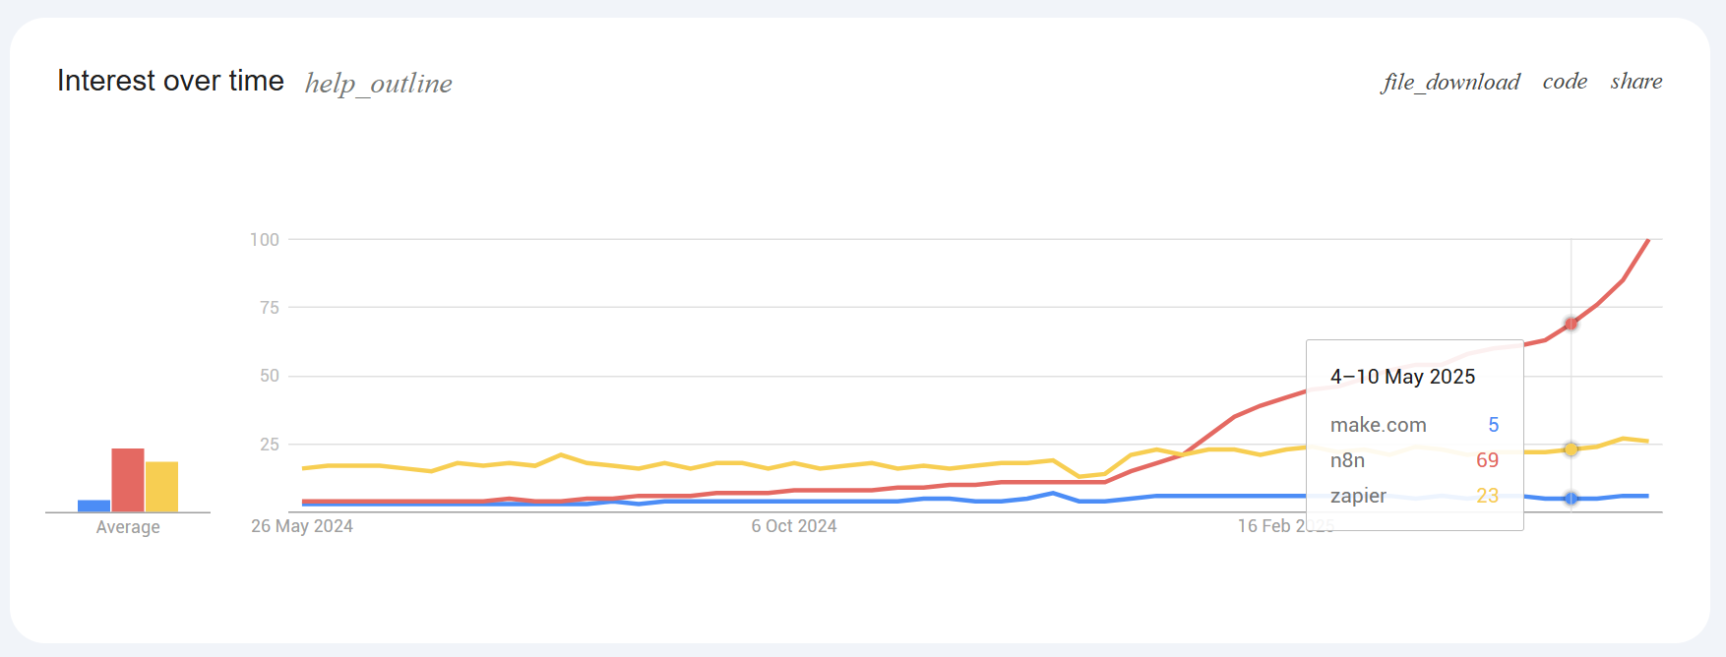This screenshot has height=657, width=1726.
Task: Click the red n8n data point marker
Action: [x=1572, y=322]
